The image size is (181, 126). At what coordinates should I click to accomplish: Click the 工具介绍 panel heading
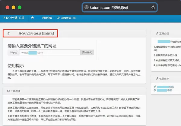(x=164, y=34)
